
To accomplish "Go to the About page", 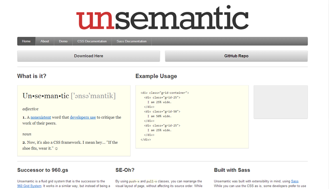I will coord(45,41).
